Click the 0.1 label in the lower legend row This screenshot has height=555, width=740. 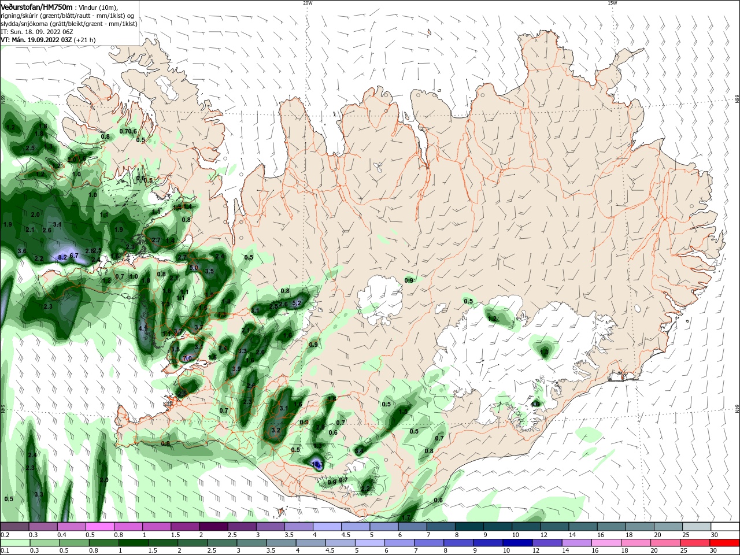5,551
